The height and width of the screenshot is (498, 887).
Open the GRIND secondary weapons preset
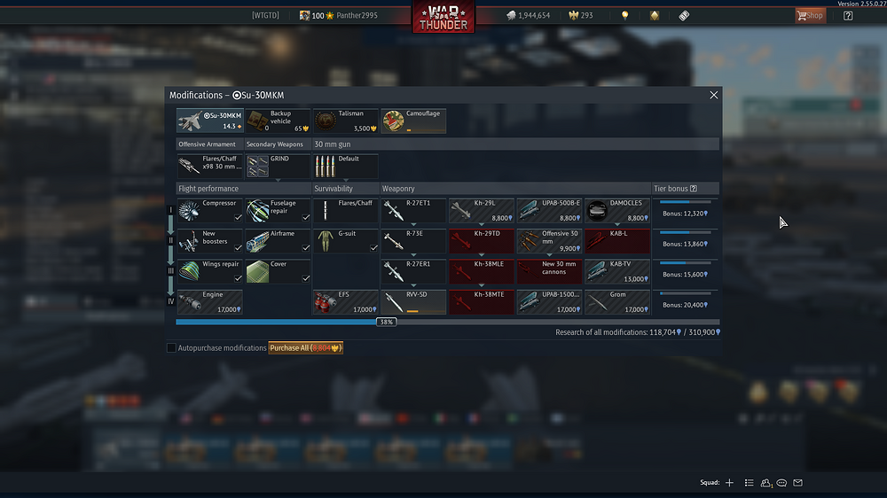click(x=278, y=167)
